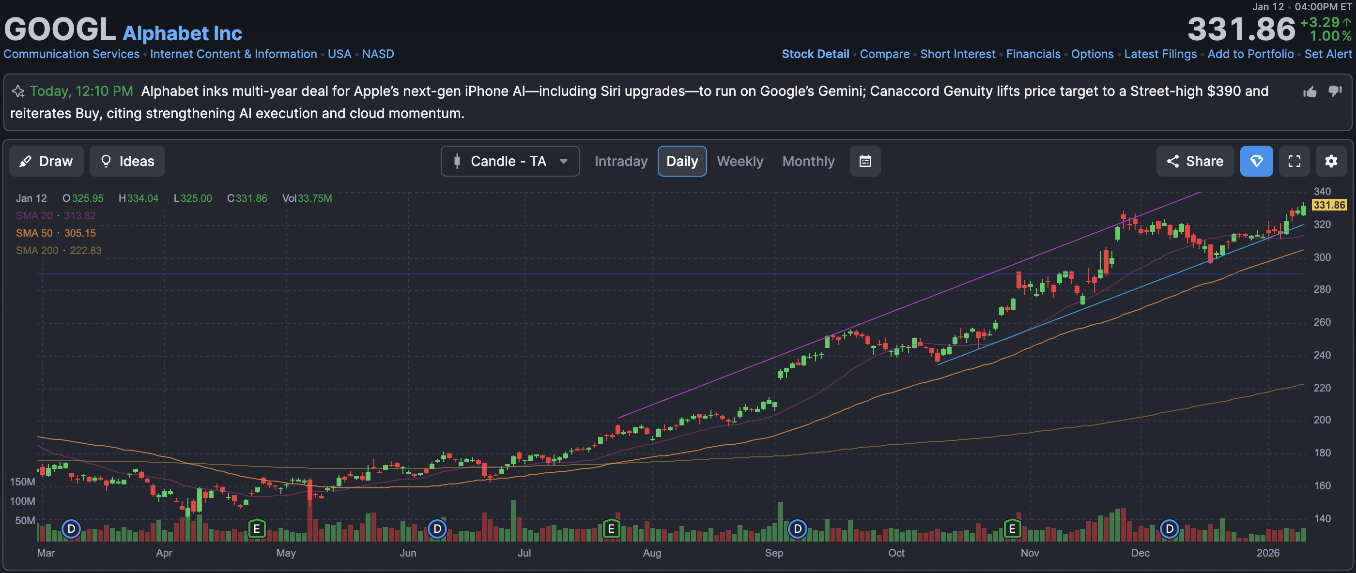Click the earnings E marker near Nov
The image size is (1356, 573).
coord(1012,528)
